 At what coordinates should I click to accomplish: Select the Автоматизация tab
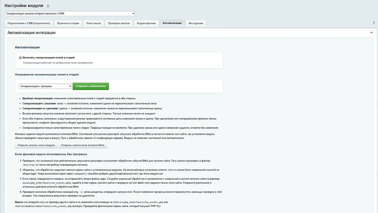(172, 23)
